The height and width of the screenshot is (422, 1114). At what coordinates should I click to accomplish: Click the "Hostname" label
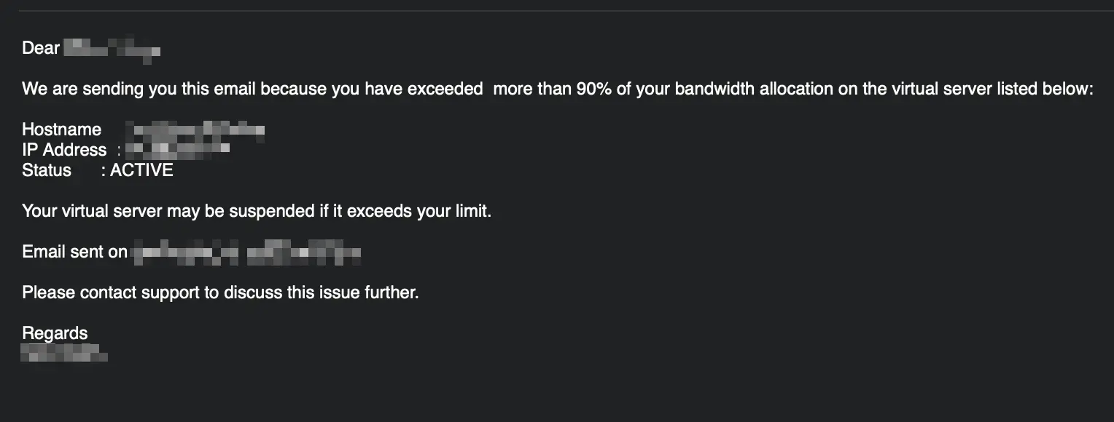pyautogui.click(x=62, y=130)
